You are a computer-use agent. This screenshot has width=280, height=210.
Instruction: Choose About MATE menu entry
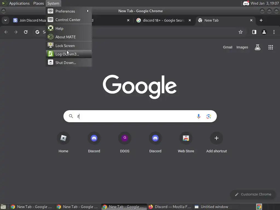tap(69, 37)
